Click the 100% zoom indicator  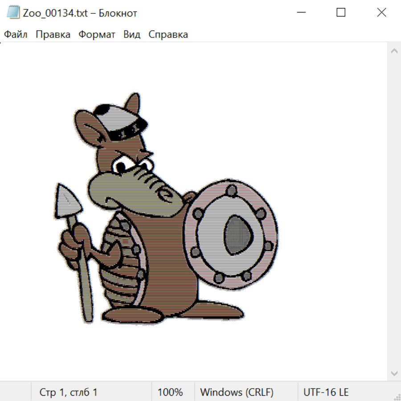tap(170, 393)
